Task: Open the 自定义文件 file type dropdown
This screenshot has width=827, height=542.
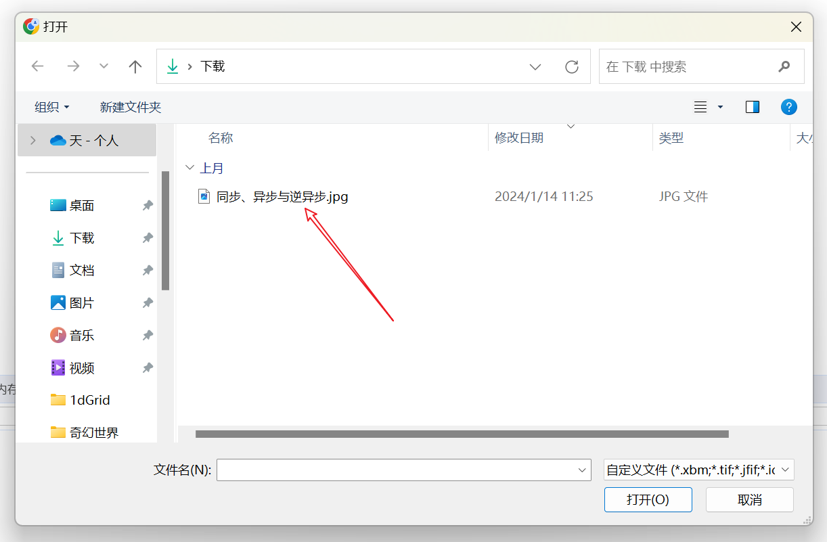Action: [x=698, y=470]
